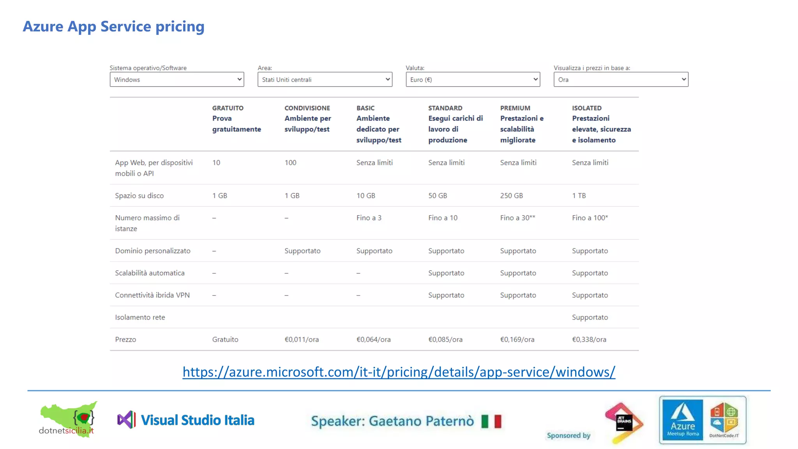This screenshot has height=449, width=798.
Task: Click the 'Gratuito' price cell
Action: (225, 339)
